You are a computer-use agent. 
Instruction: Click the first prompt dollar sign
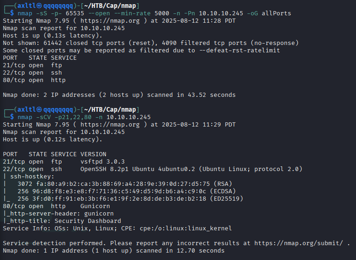(x=12, y=13)
